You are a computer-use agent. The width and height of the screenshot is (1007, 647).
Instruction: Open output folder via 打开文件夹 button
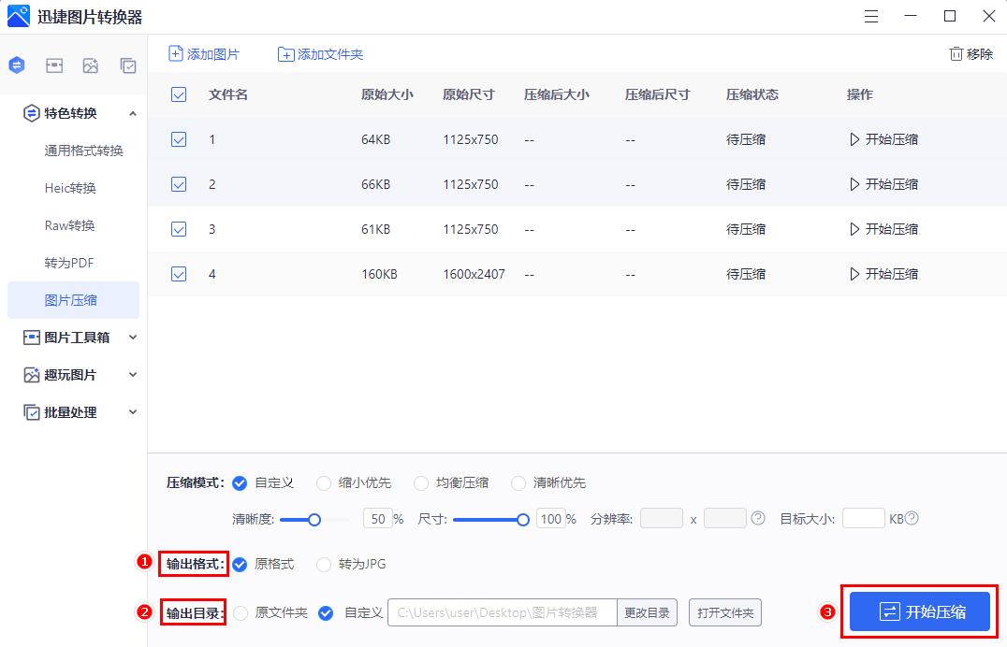tap(724, 613)
